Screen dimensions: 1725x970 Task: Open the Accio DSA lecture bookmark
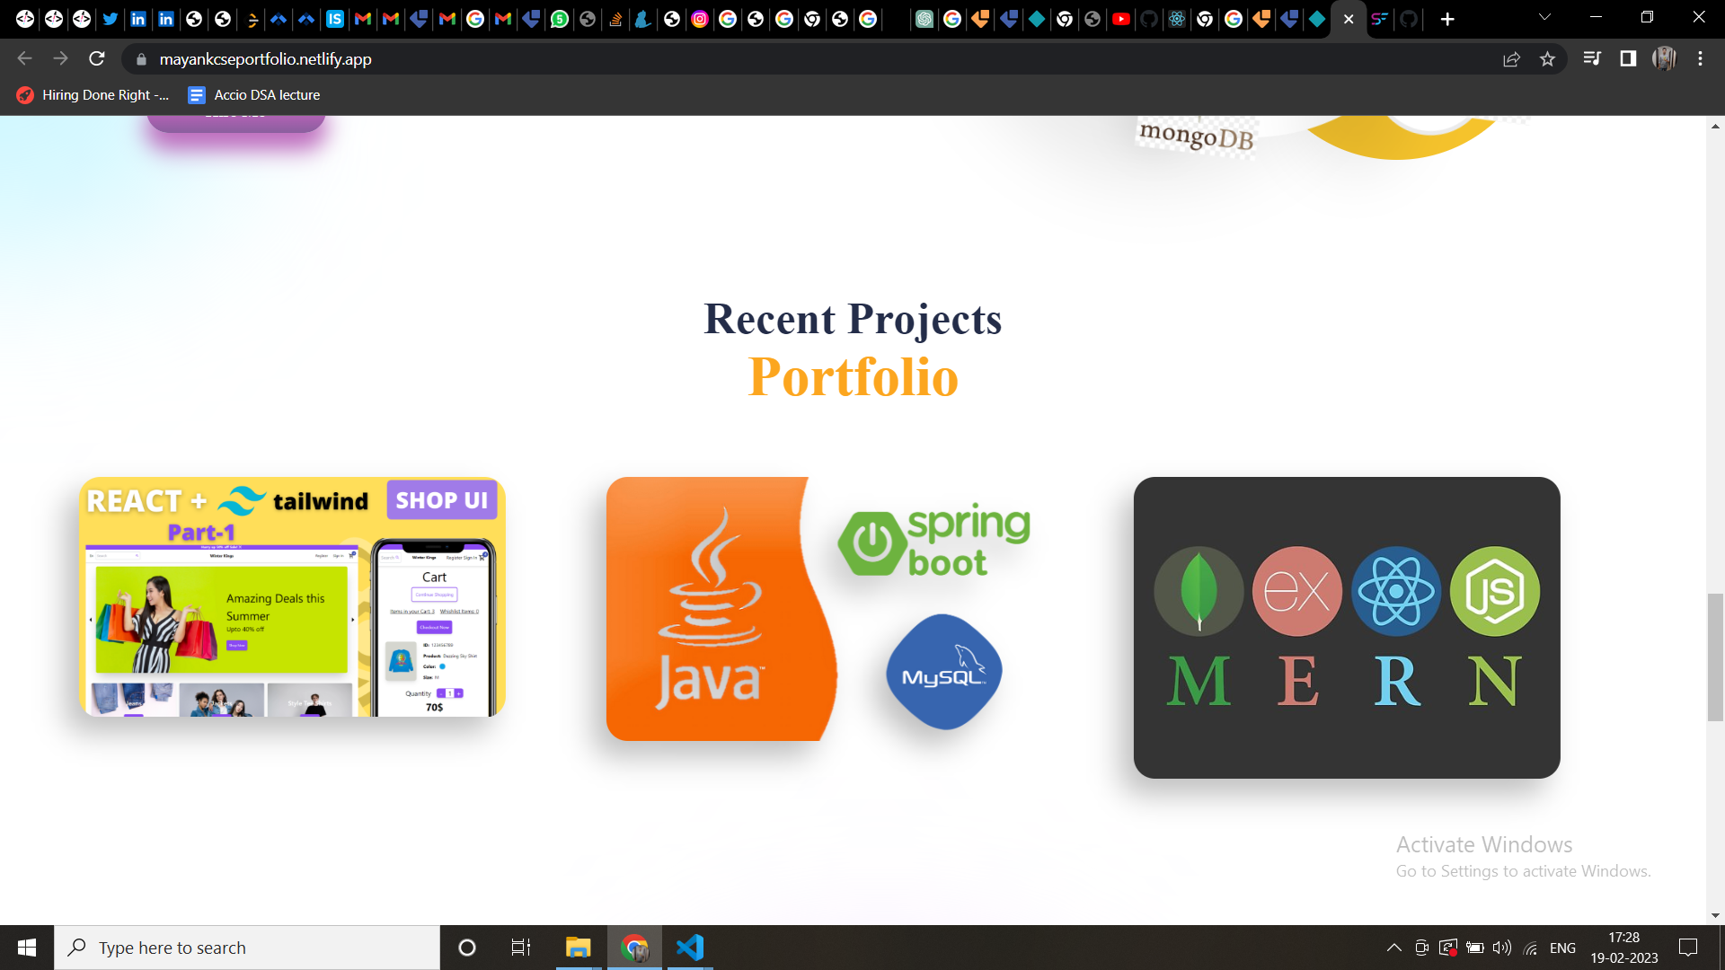tap(254, 94)
